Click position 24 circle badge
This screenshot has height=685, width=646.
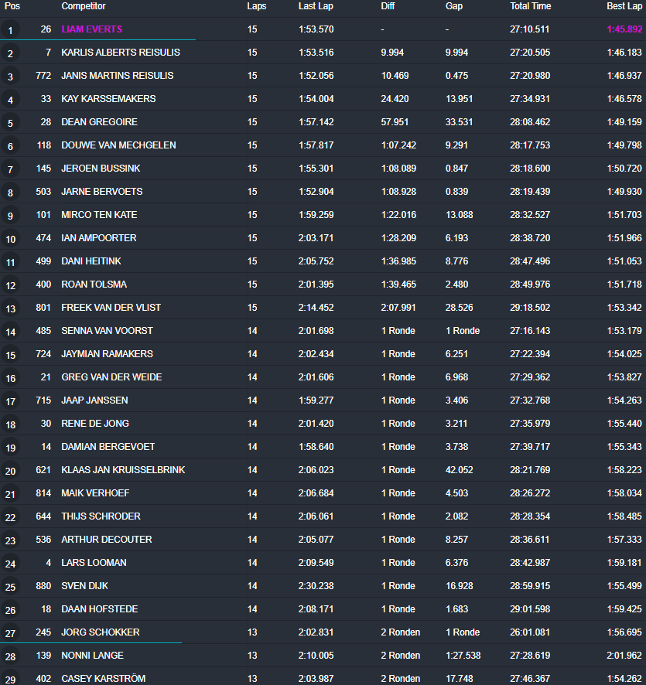[10, 563]
